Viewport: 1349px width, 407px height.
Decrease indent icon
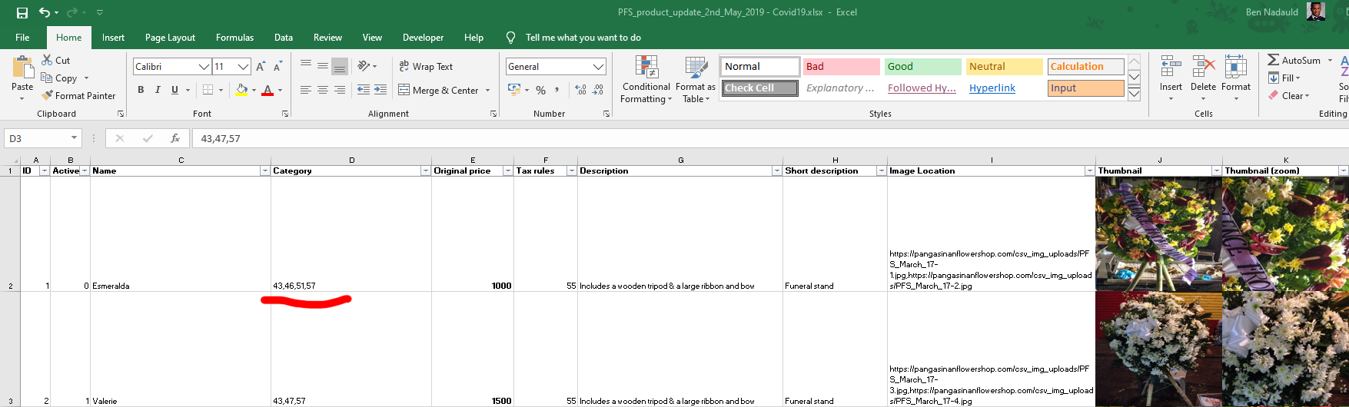[364, 90]
